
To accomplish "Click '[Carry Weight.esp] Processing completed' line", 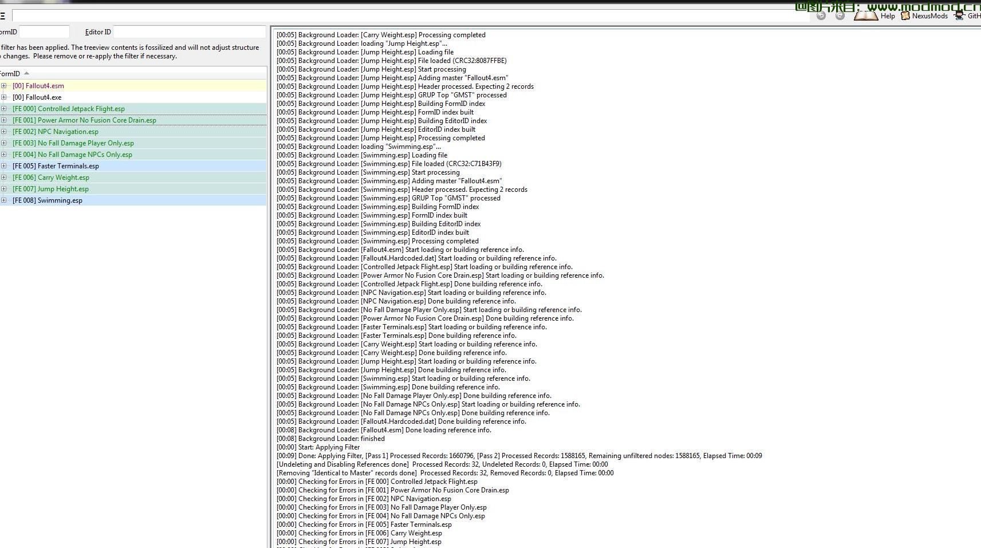I will [x=381, y=35].
